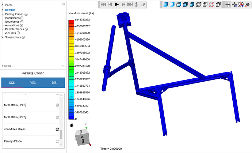Select running man fast speed icon
This screenshot has width=252, height=153.
[143, 4]
